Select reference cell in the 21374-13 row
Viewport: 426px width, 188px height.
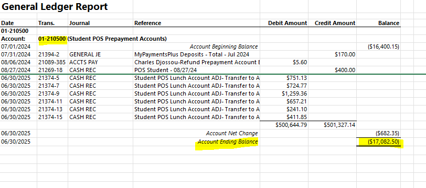click(x=197, y=110)
